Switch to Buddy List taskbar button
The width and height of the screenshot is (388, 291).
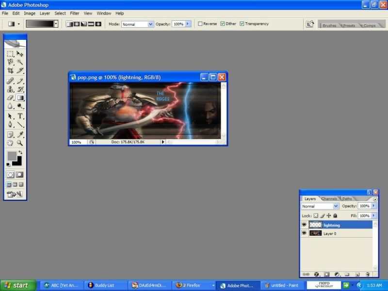point(106,285)
